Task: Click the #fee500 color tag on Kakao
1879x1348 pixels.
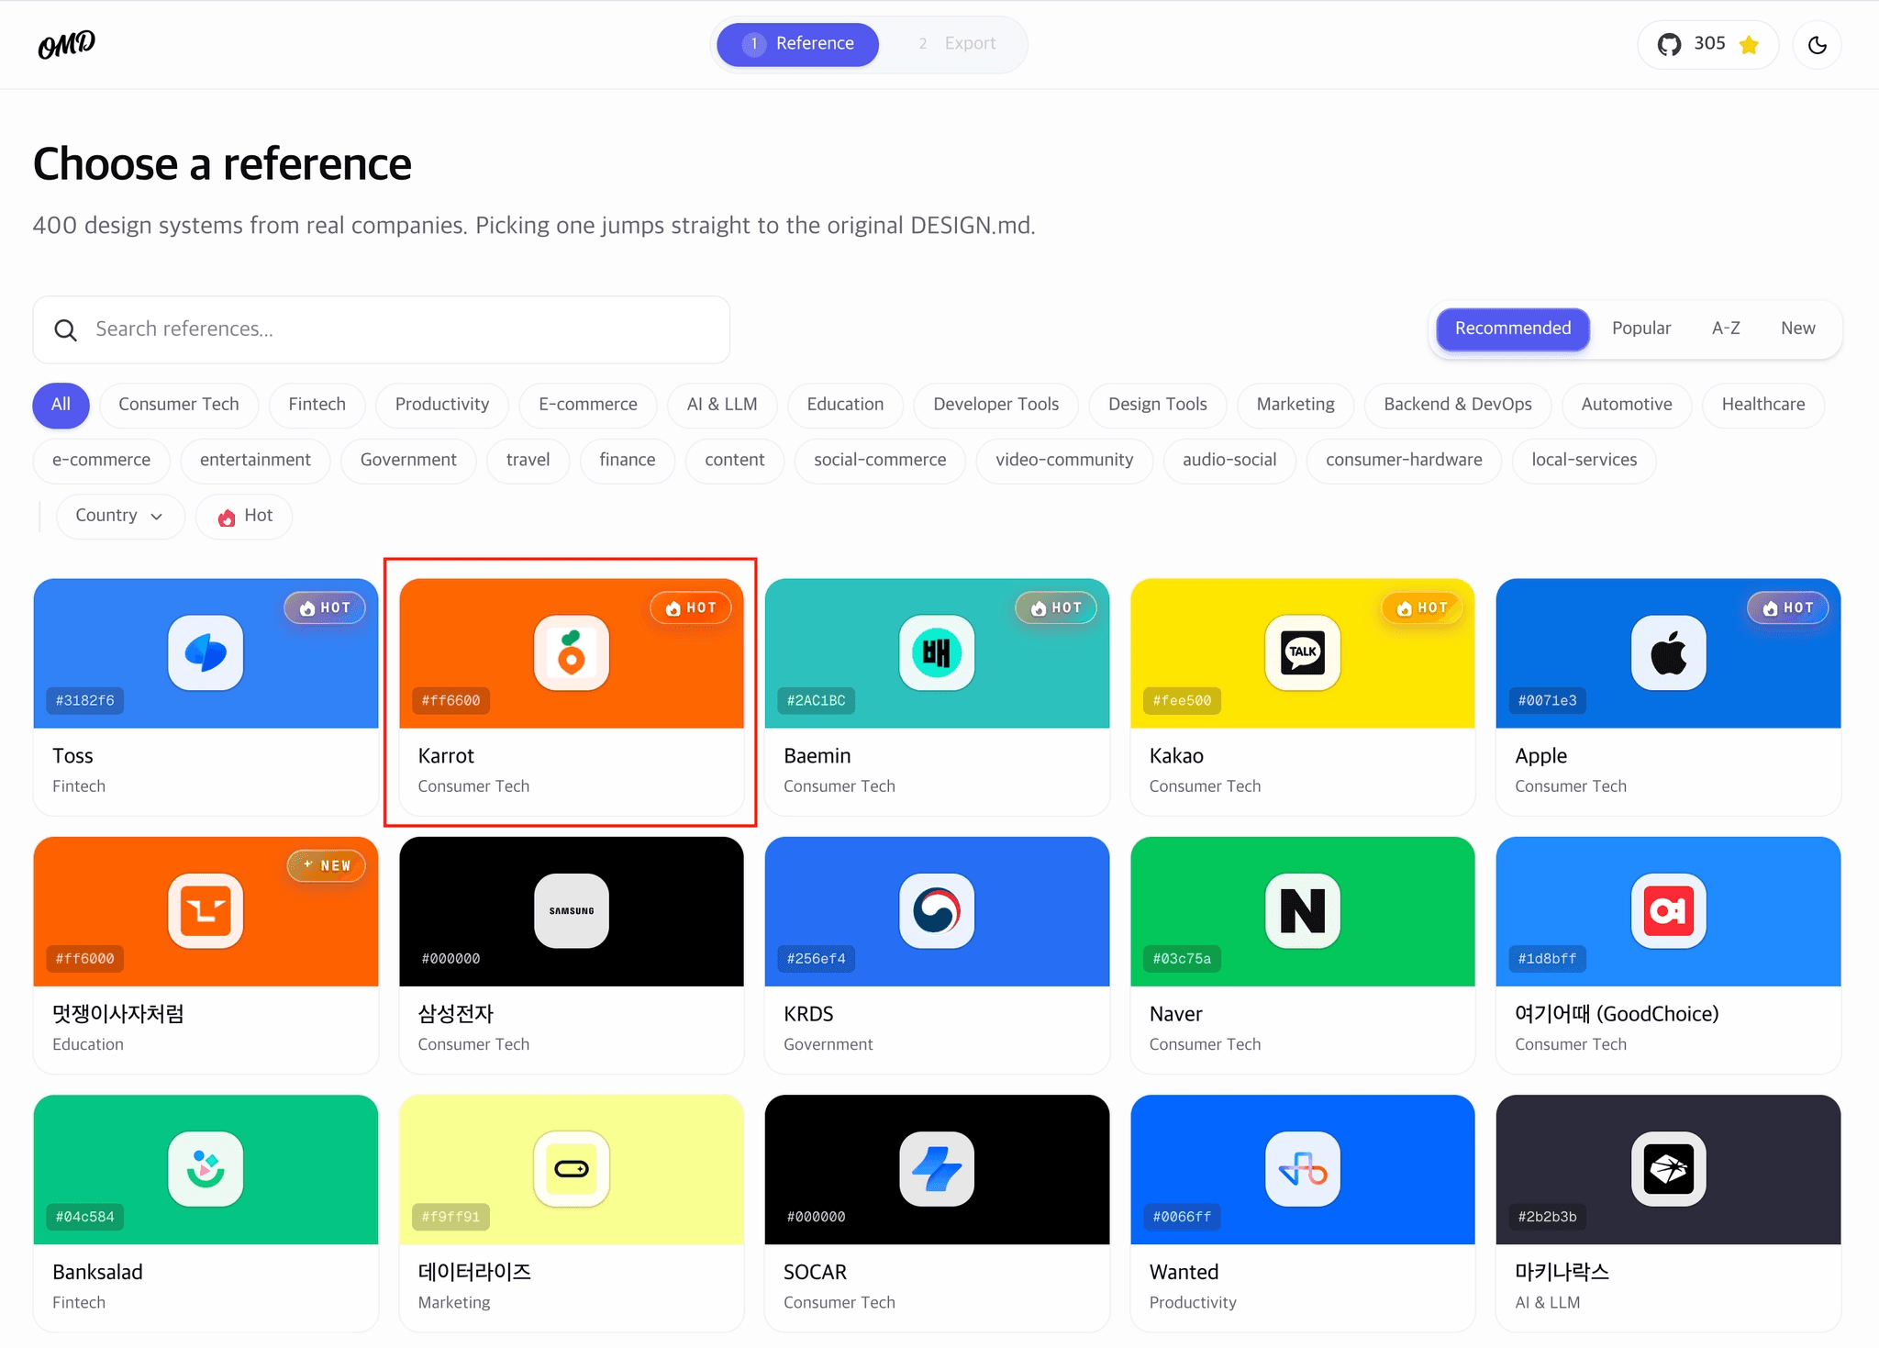Action: pyautogui.click(x=1183, y=701)
